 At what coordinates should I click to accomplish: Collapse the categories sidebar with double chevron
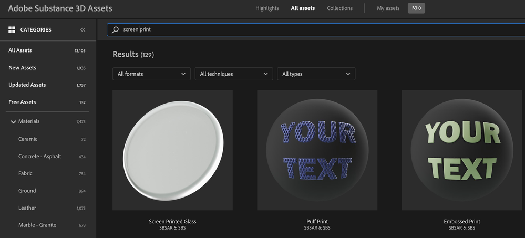83,30
